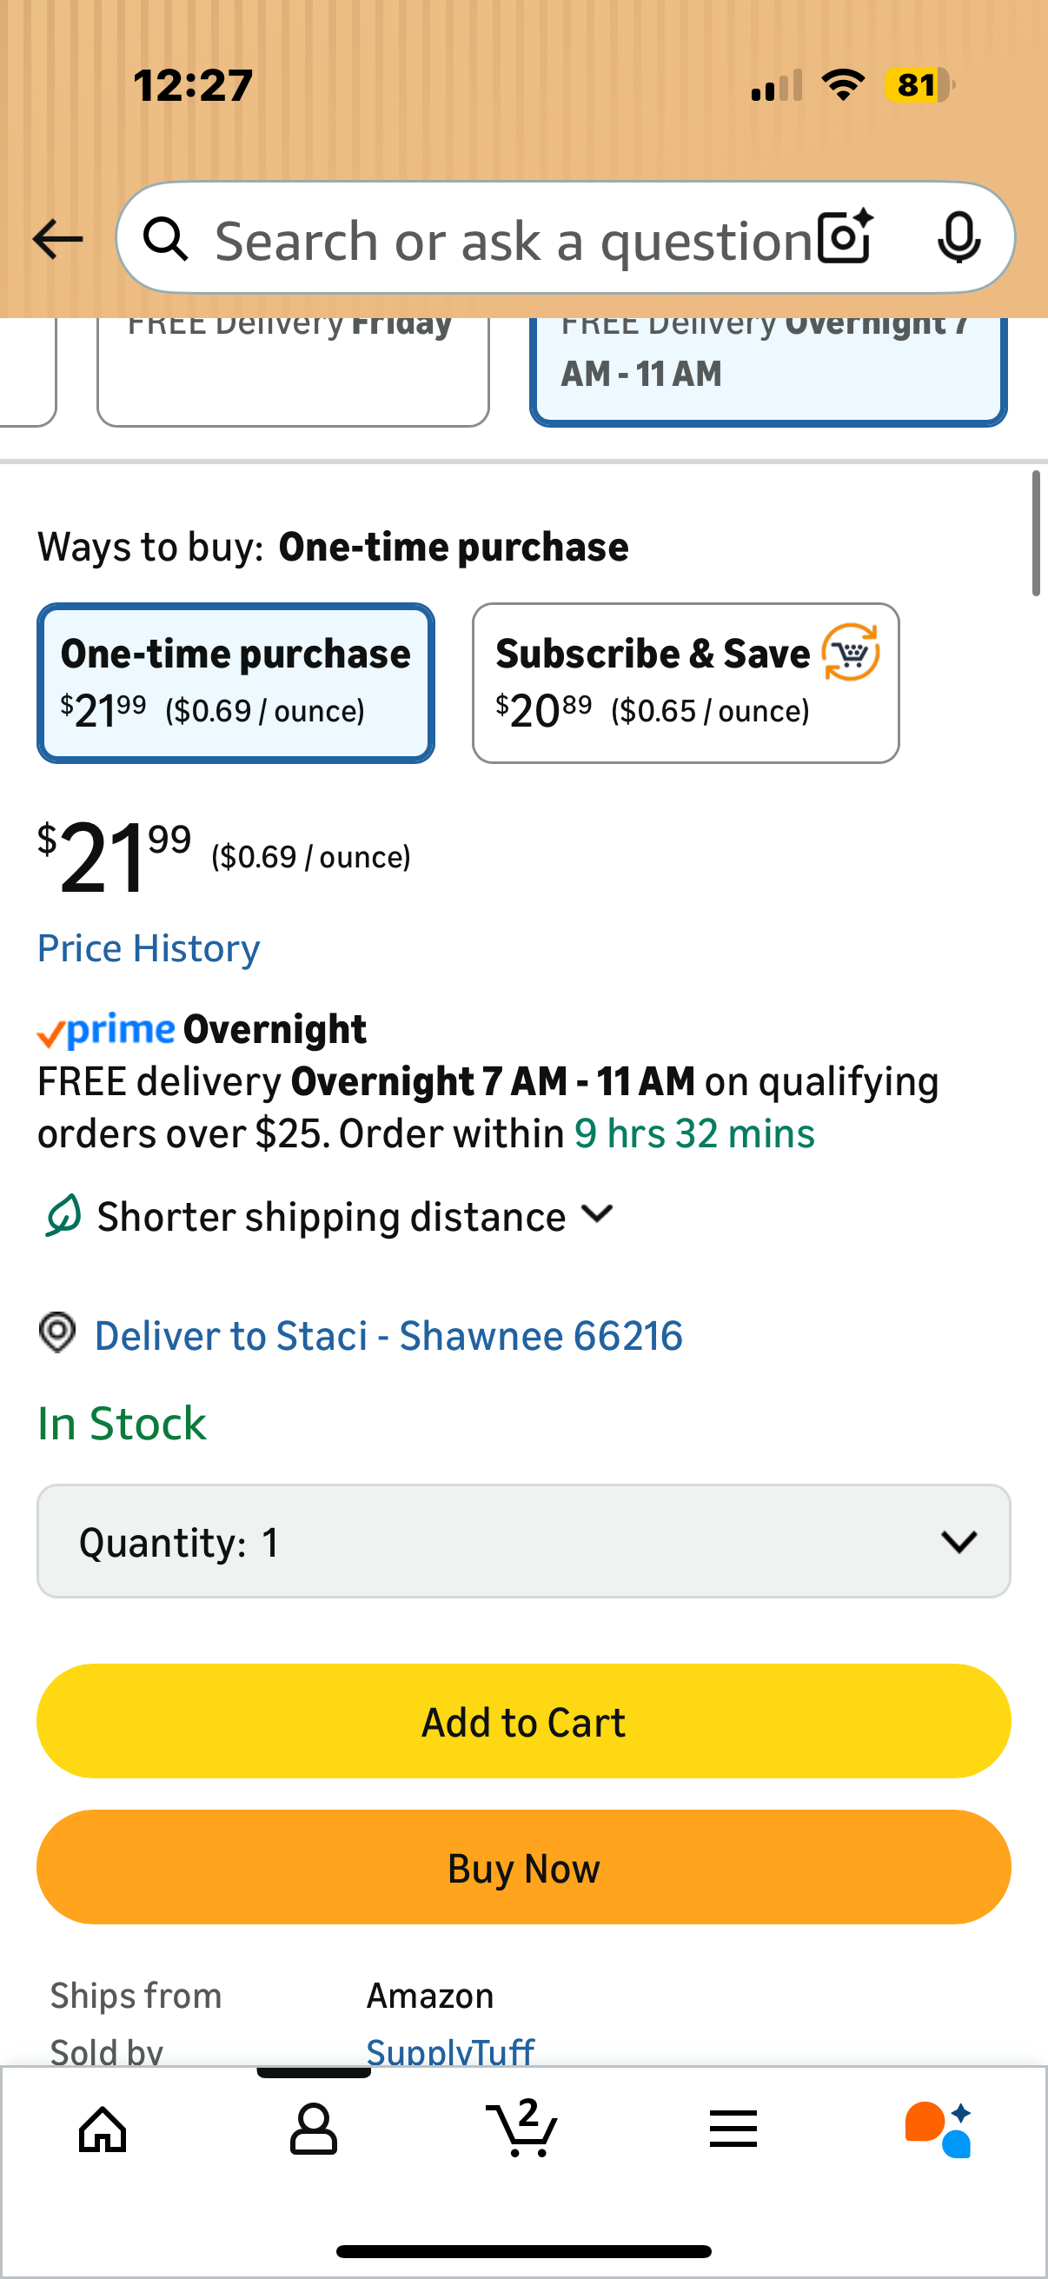
Task: Tap the camera lens search icon
Action: 845,237
